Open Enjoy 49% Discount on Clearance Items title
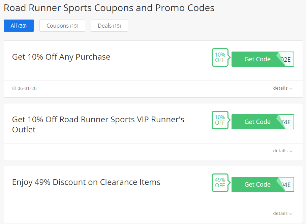306x224 pixels. coord(86,182)
